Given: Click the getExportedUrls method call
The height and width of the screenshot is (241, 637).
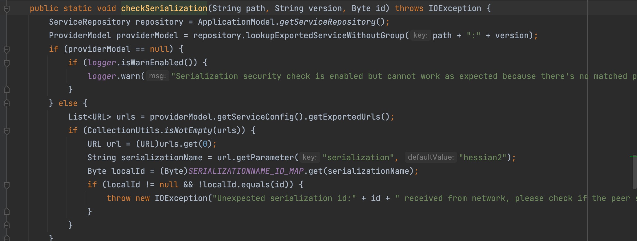Looking at the screenshot, I should (x=344, y=117).
